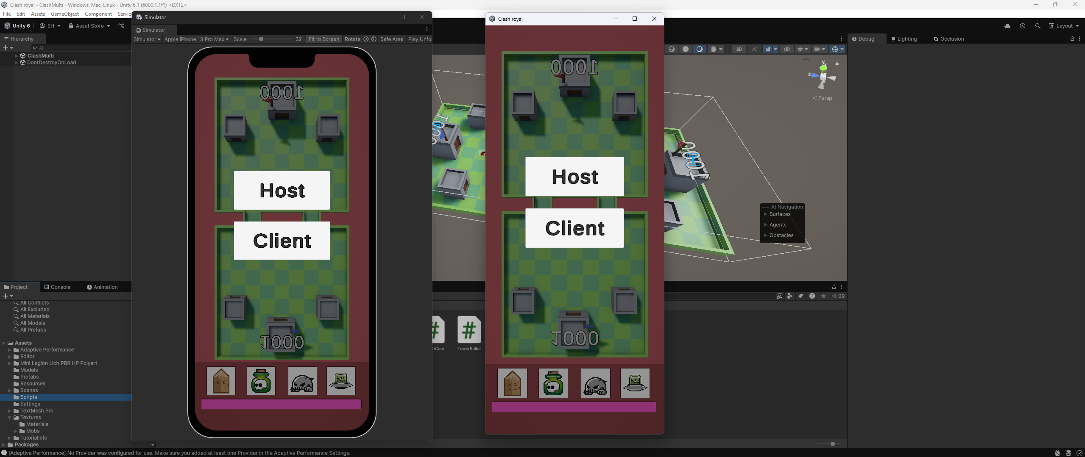The height and width of the screenshot is (457, 1085).
Task: Expand ClashMulti scene in Hierarchy
Action: tap(16, 55)
